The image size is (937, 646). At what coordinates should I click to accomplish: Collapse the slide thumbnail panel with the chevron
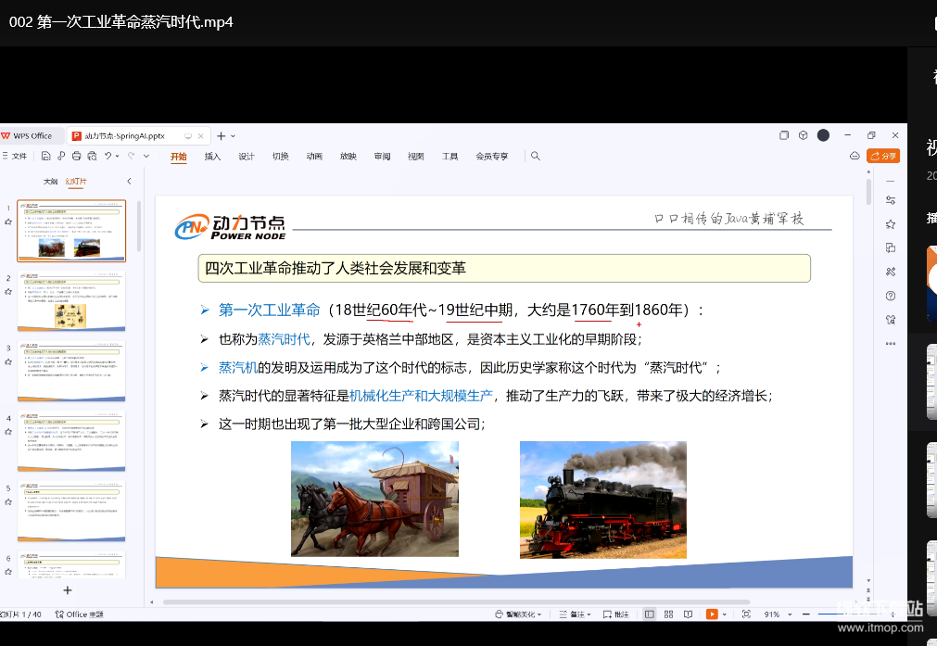click(129, 182)
